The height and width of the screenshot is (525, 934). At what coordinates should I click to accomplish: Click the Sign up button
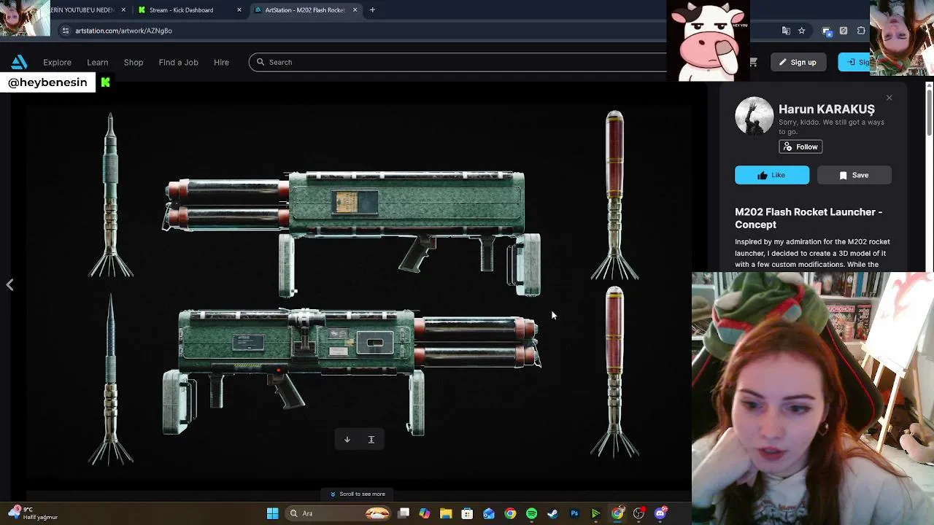coord(797,62)
